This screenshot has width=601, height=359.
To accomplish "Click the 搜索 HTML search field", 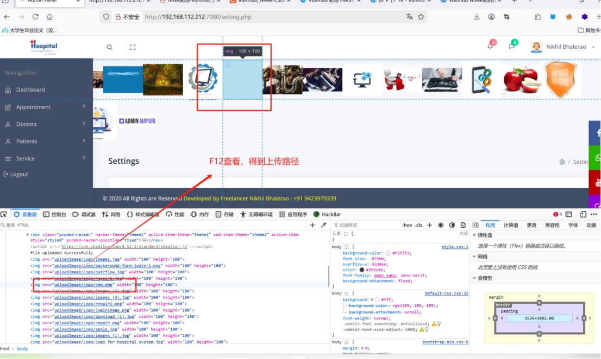I will point(153,225).
